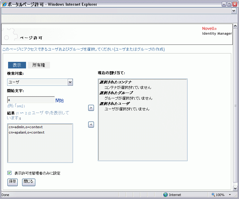Click the 100% zoom level text
The width and height of the screenshot is (239, 199).
[x=220, y=195]
